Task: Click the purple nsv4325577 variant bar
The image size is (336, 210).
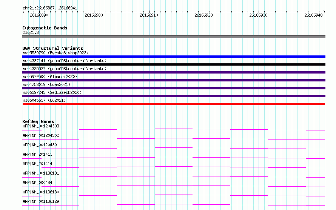Action: coord(174,72)
